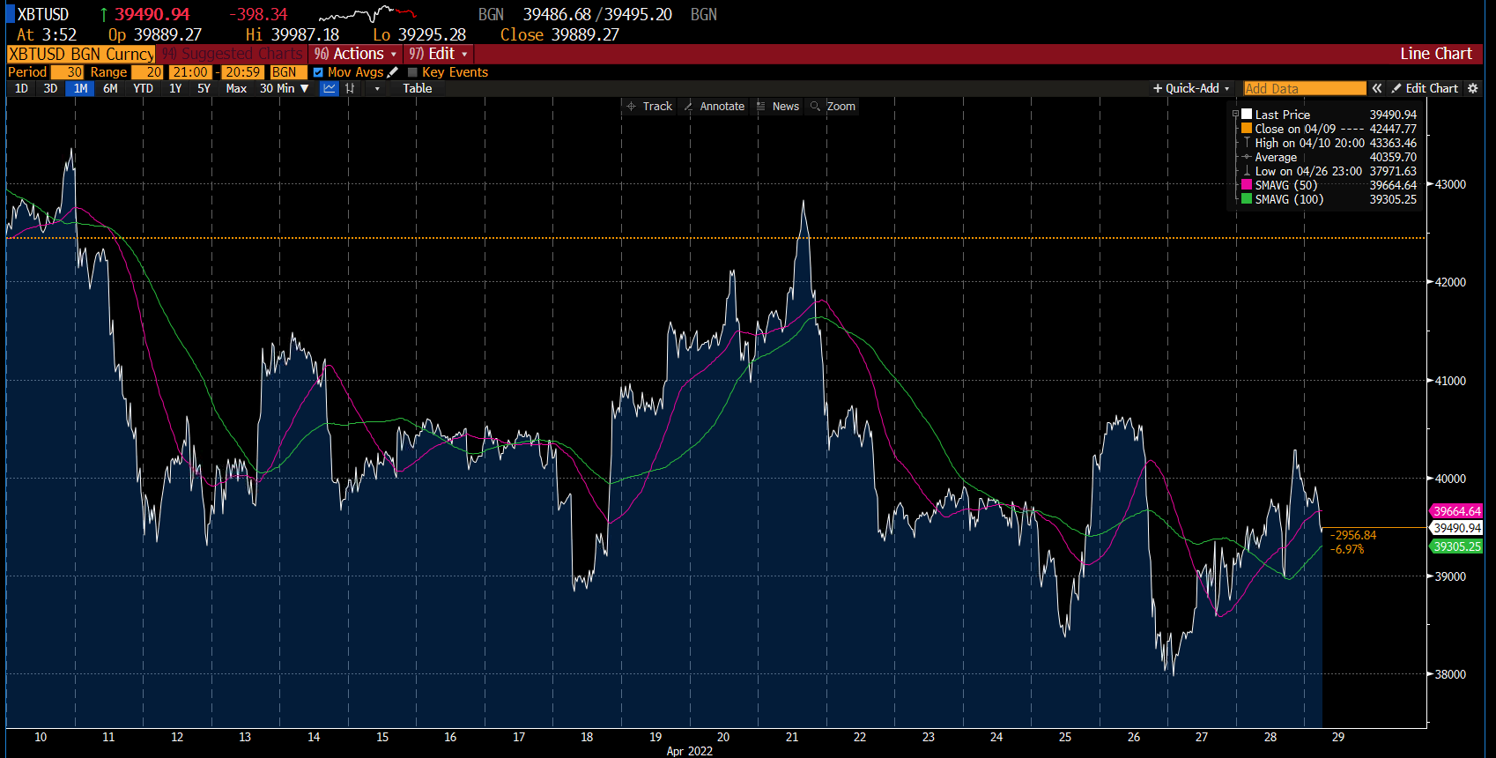Image resolution: width=1496 pixels, height=758 pixels.
Task: Select the 6M time range
Action: pos(110,88)
